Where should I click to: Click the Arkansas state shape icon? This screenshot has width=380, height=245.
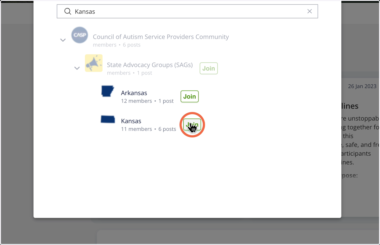(108, 91)
